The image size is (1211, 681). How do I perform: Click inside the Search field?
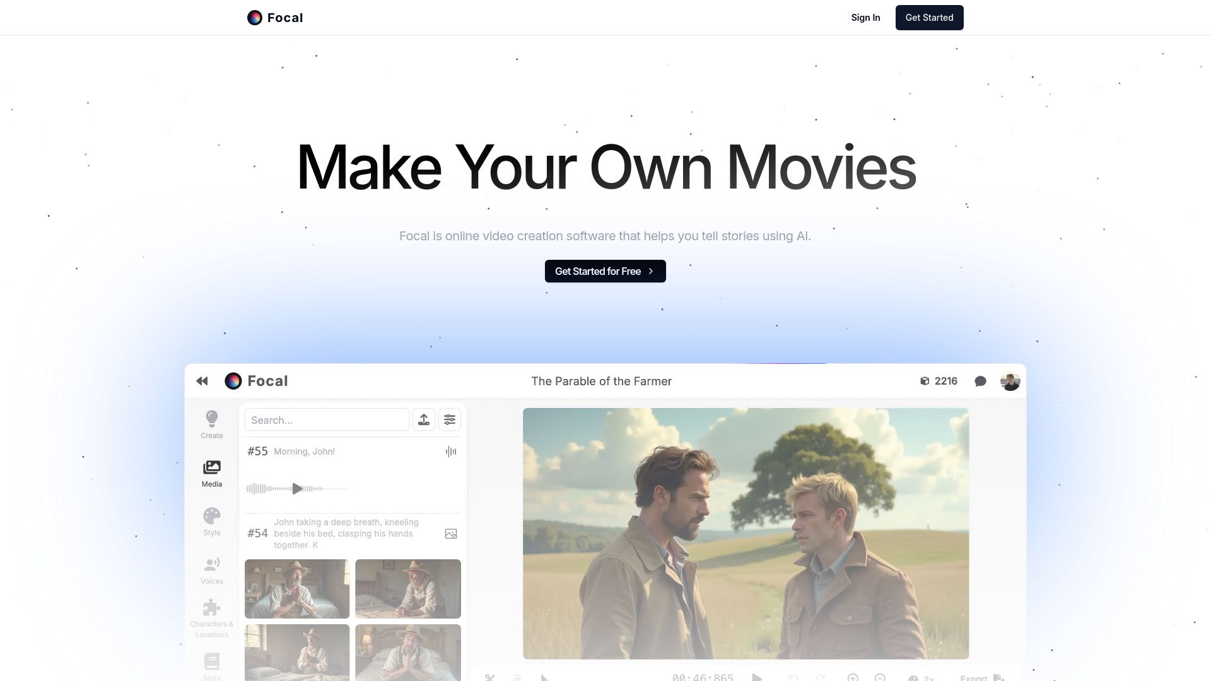pos(327,419)
